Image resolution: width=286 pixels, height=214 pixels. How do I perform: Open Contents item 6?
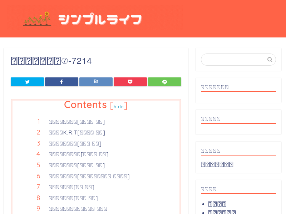coord(89,177)
